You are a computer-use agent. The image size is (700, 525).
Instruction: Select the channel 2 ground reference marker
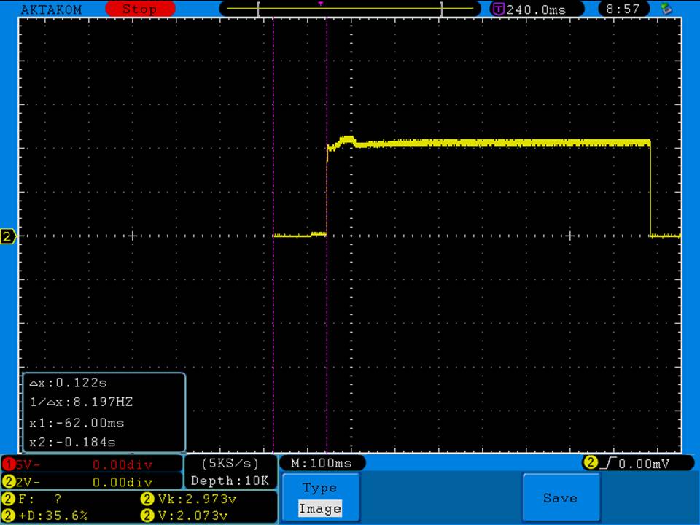[8, 236]
